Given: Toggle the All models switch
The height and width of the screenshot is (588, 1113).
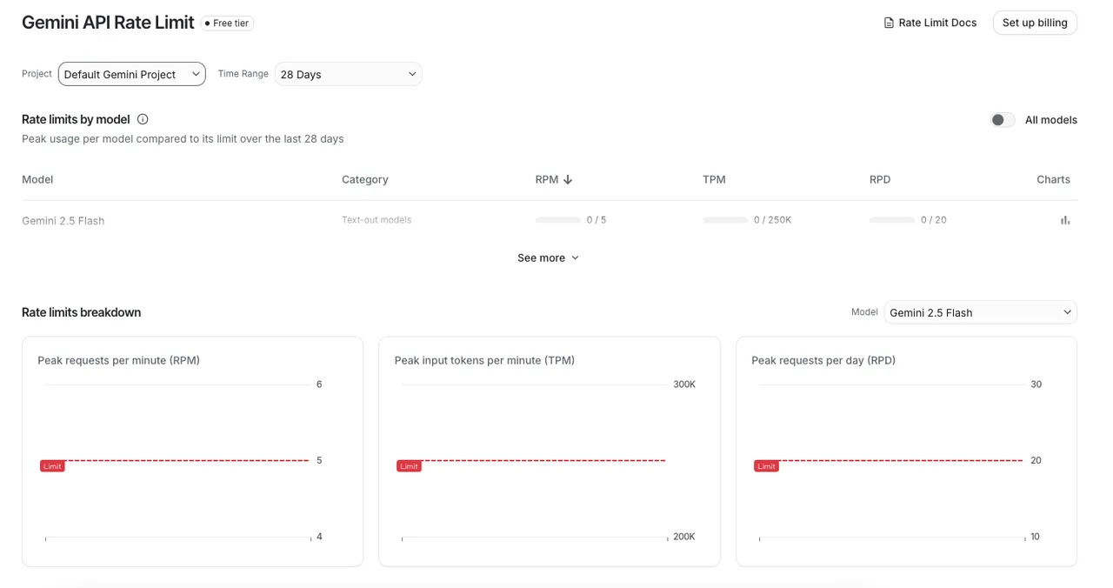Looking at the screenshot, I should (x=1002, y=120).
